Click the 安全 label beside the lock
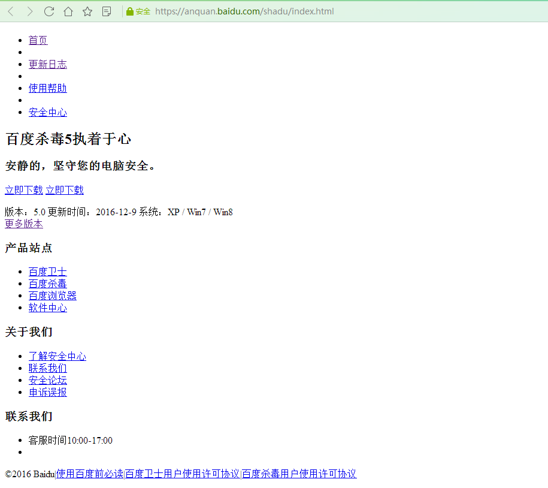Image resolution: width=548 pixels, height=488 pixels. tap(143, 11)
